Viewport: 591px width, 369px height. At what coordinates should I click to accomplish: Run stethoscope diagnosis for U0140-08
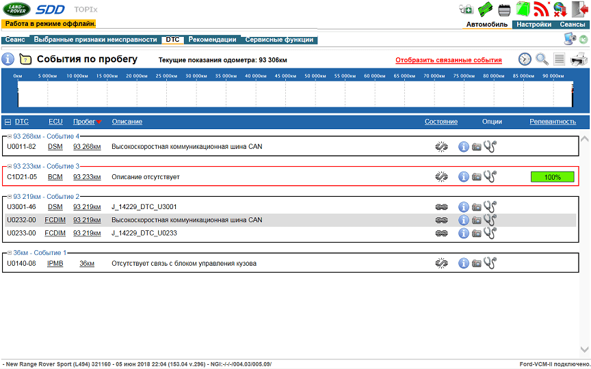490,263
